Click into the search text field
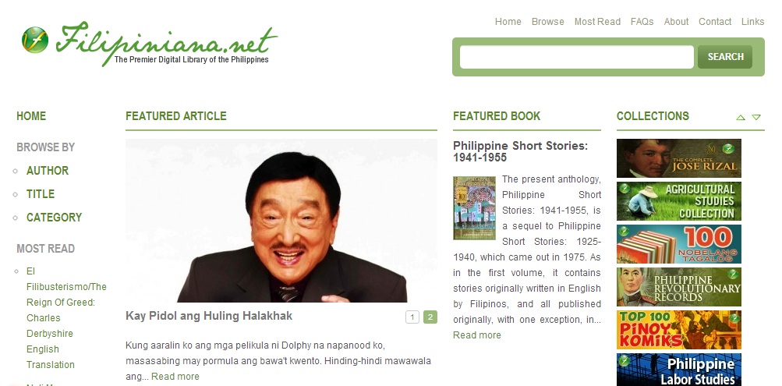This screenshot has height=386, width=782. 576,57
